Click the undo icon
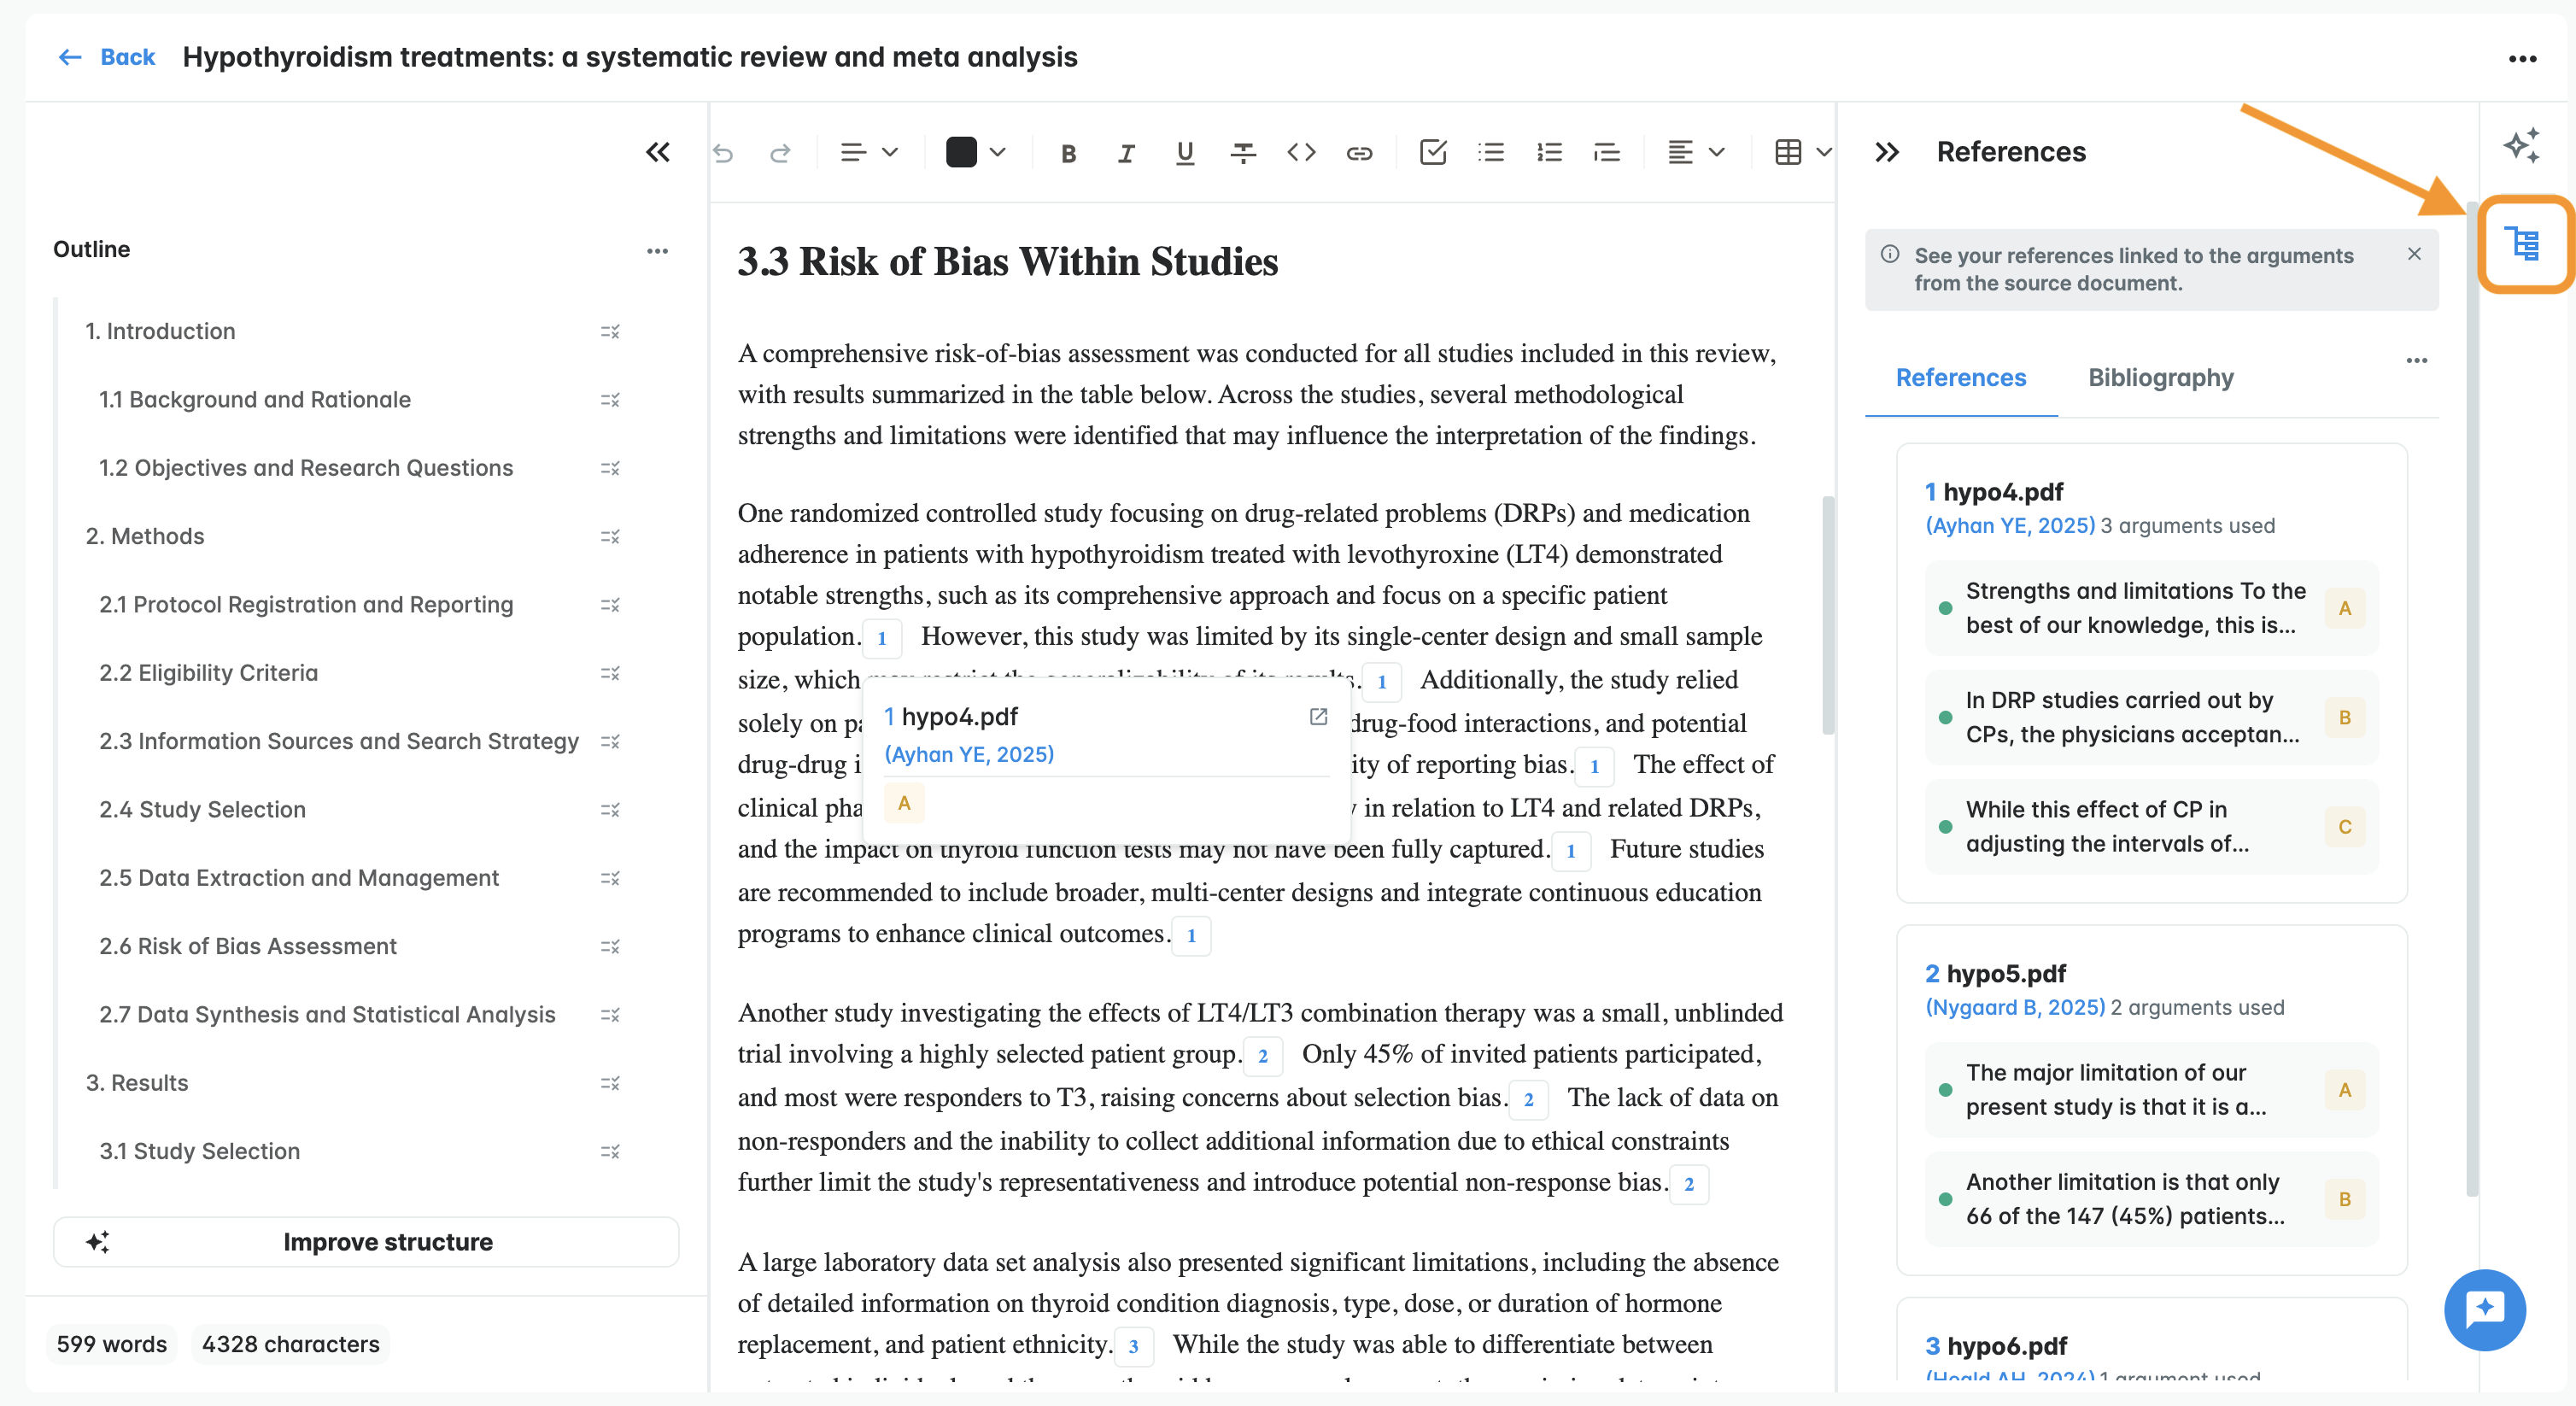This screenshot has width=2576, height=1406. (723, 152)
